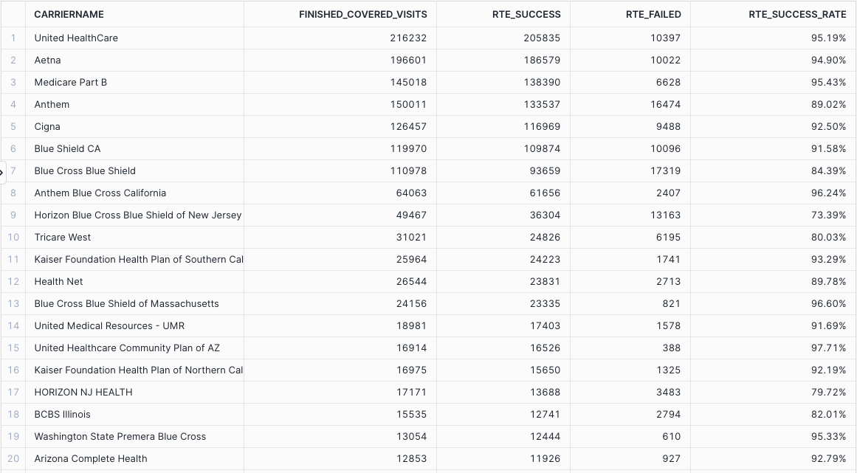Click success rate 96.60%
This screenshot has height=473, width=857.
pos(828,304)
